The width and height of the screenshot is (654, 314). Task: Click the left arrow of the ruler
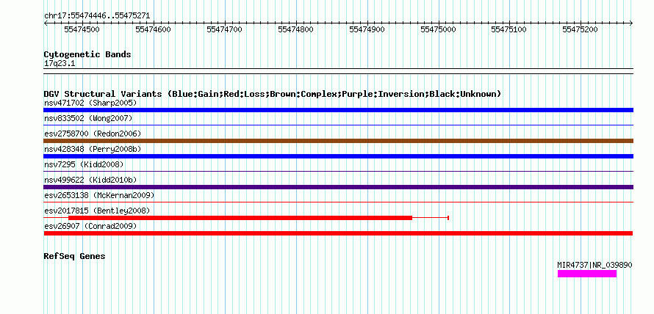tap(46, 23)
